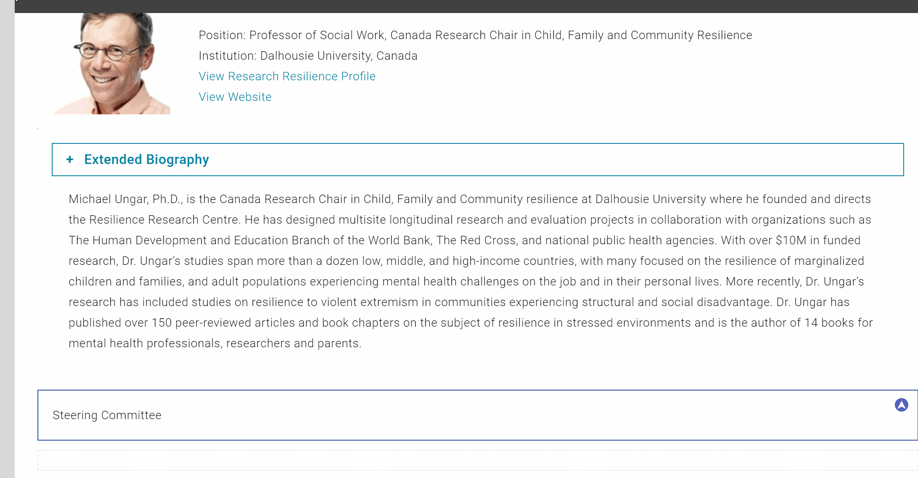The height and width of the screenshot is (478, 918).
Task: Click the dark gray bar at top
Action: 466,6
